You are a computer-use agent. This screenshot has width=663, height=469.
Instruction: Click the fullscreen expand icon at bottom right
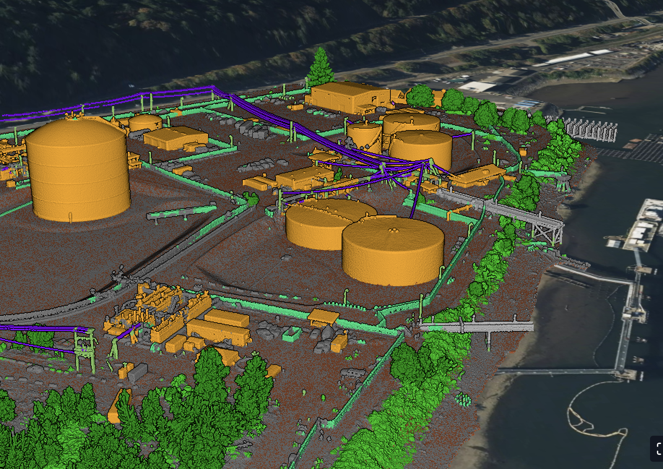pyautogui.click(x=658, y=448)
